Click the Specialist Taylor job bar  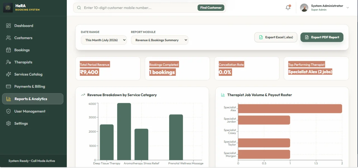(x=264, y=143)
